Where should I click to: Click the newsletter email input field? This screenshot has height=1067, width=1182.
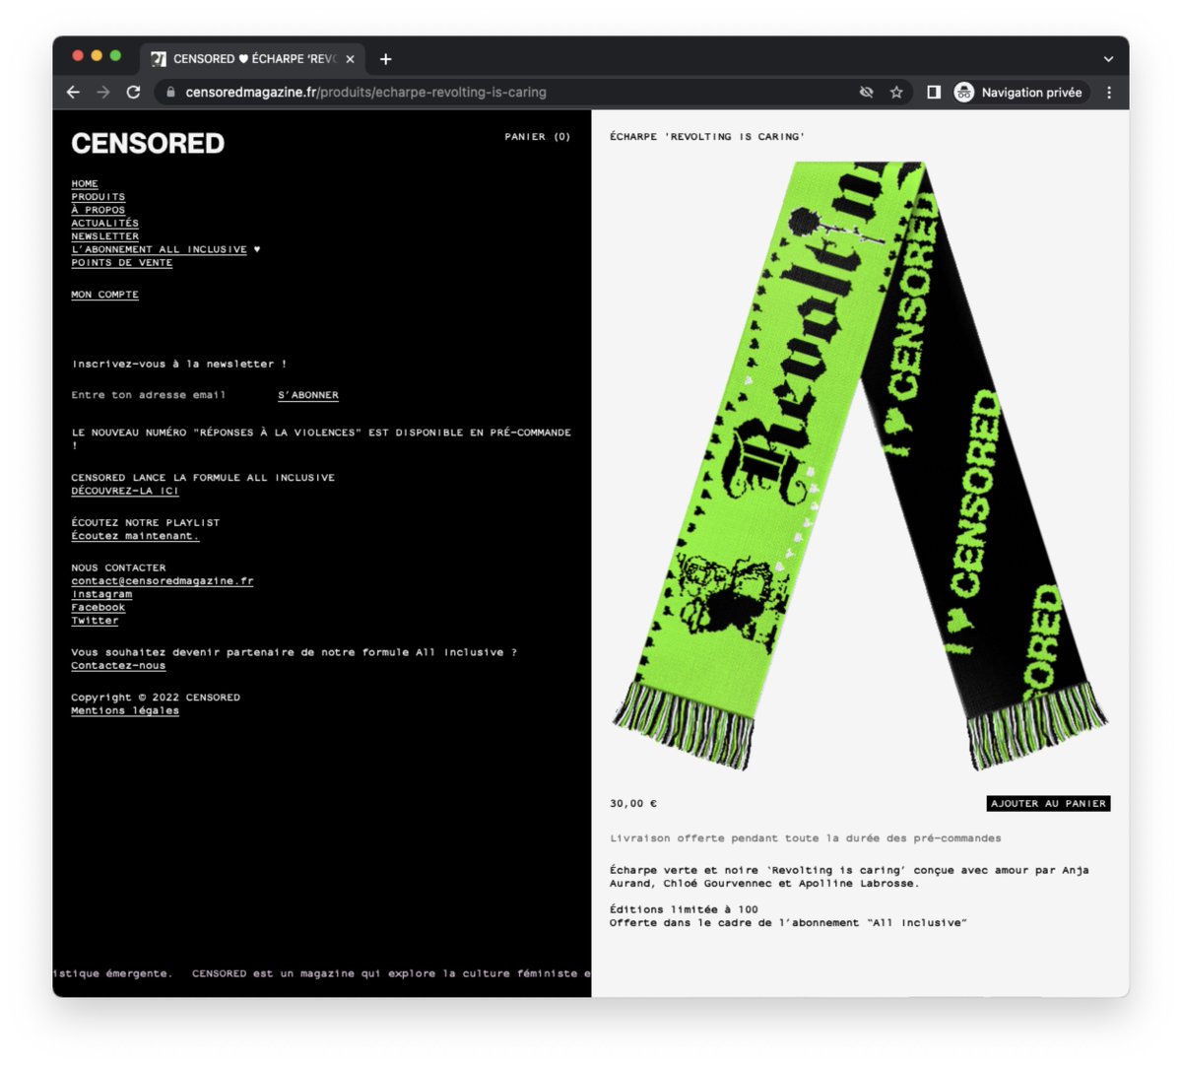pyautogui.click(x=167, y=395)
